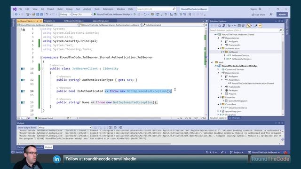Switch to the JwtBearerSettings.cs tab

pos(74,21)
